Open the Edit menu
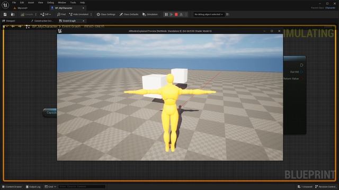 point(22,3)
